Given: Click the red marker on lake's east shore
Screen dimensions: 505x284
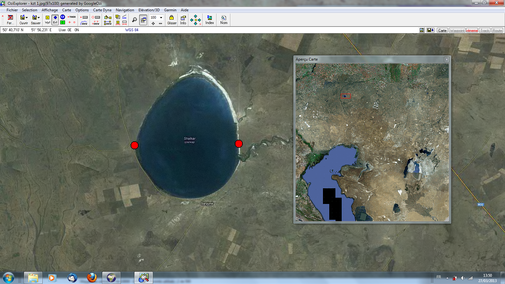Looking at the screenshot, I should [x=239, y=144].
